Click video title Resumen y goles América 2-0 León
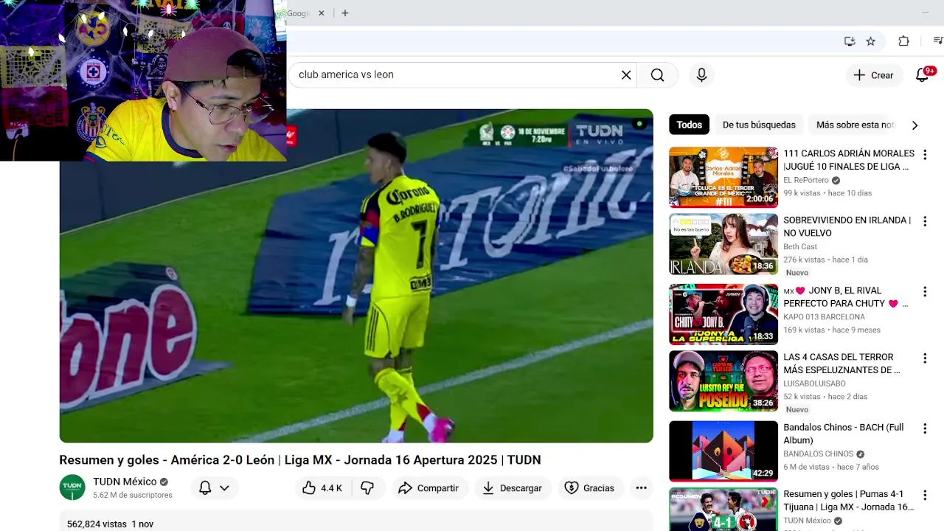 point(300,460)
